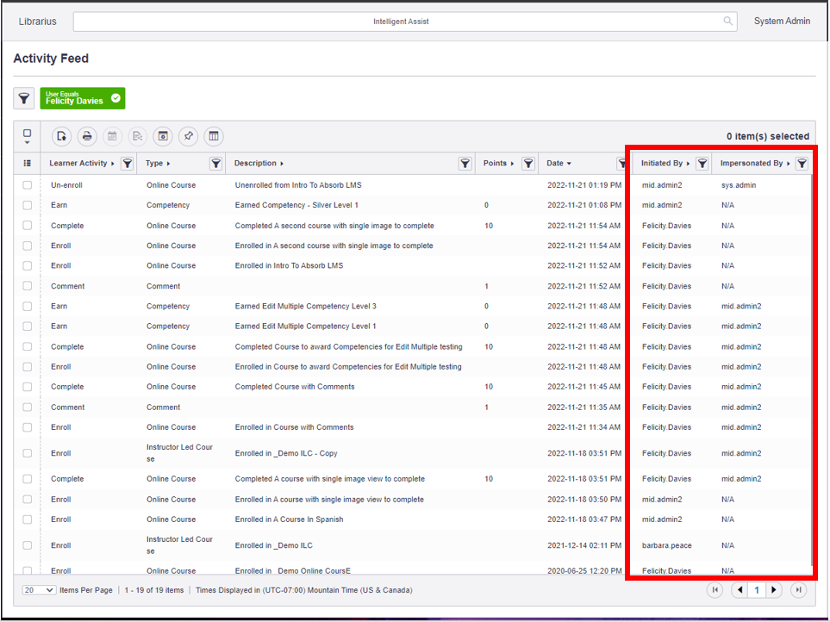The image size is (830, 622).
Task: Click the filter funnel on Initiated By column
Action: click(x=702, y=163)
